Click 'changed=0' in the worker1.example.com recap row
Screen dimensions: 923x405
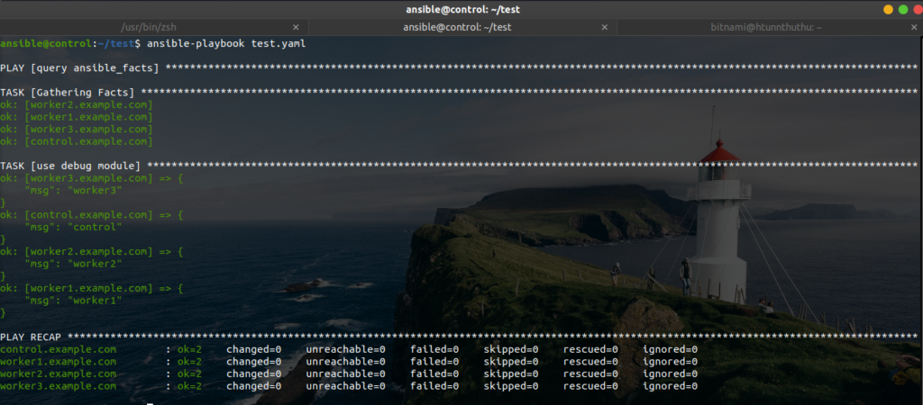[x=253, y=362]
